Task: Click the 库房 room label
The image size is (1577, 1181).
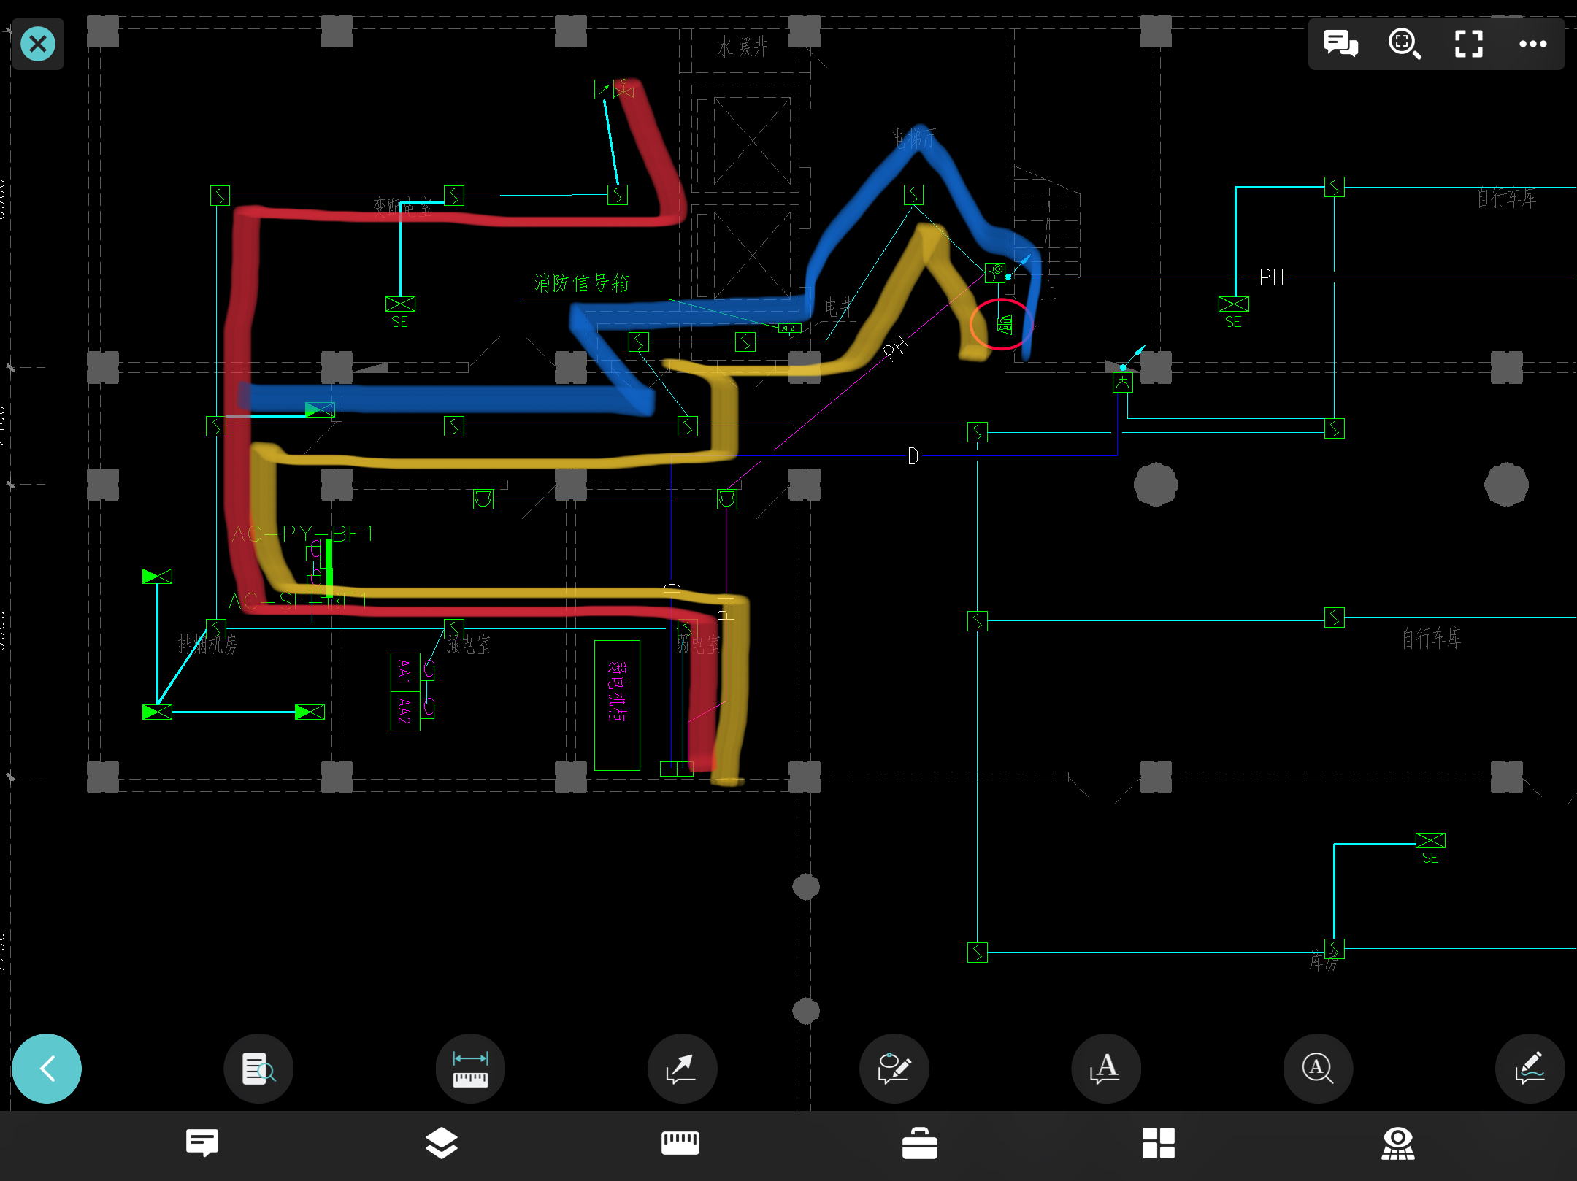Action: click(1324, 961)
